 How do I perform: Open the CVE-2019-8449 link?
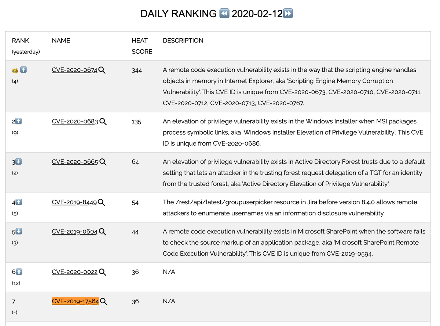coord(74,202)
